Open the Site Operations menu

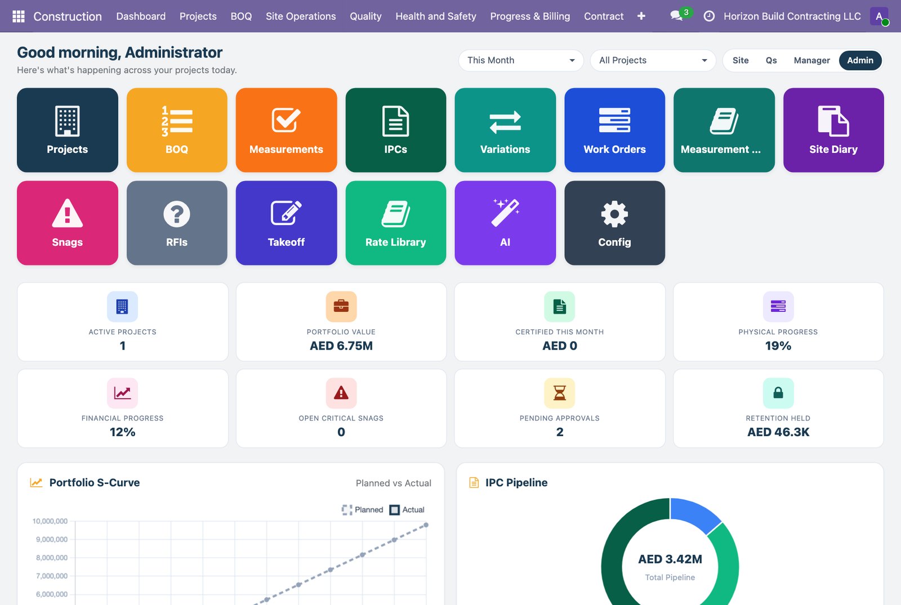tap(301, 16)
